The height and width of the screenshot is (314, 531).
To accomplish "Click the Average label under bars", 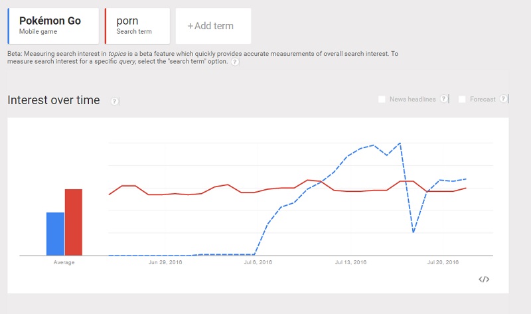I will 64,263.
